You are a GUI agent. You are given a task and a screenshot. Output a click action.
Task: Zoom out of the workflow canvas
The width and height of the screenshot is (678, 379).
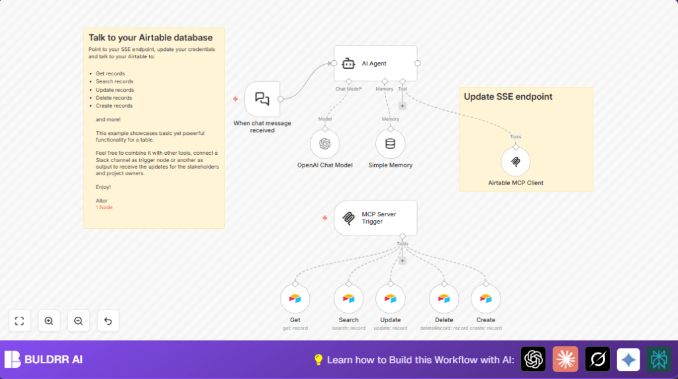(78, 321)
